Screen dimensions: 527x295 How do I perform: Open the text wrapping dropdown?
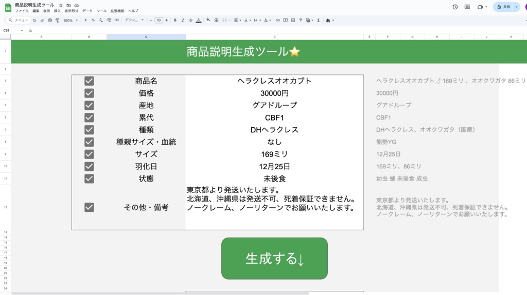click(x=257, y=20)
